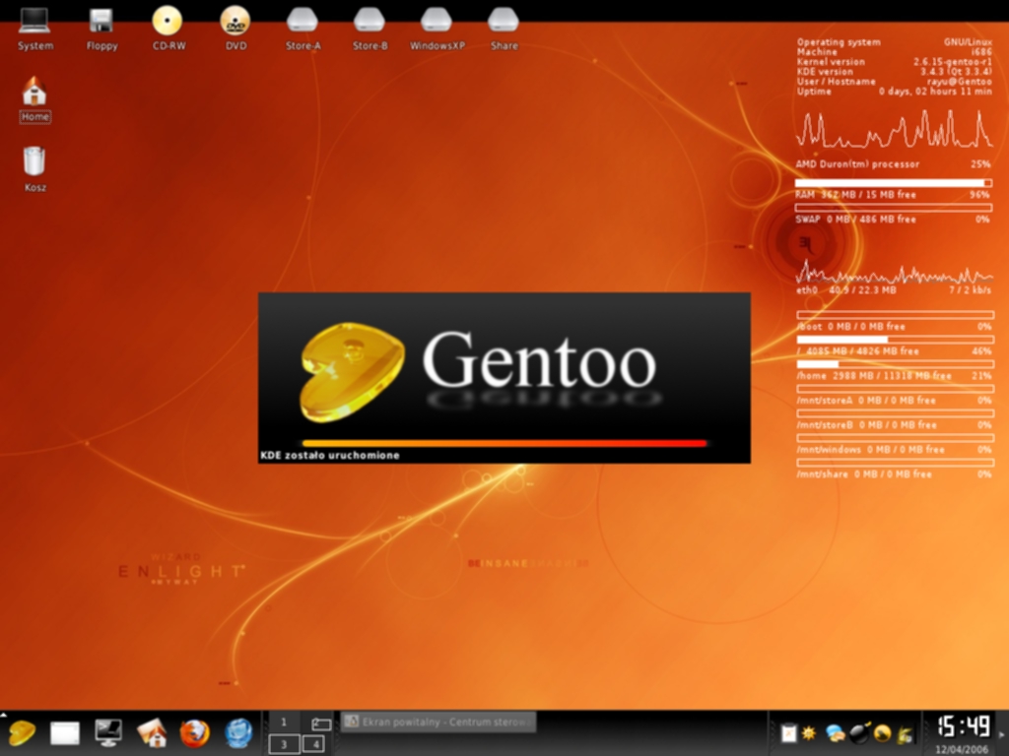
Task: Click the hide-panel arrow at right edge
Action: coord(1001,733)
